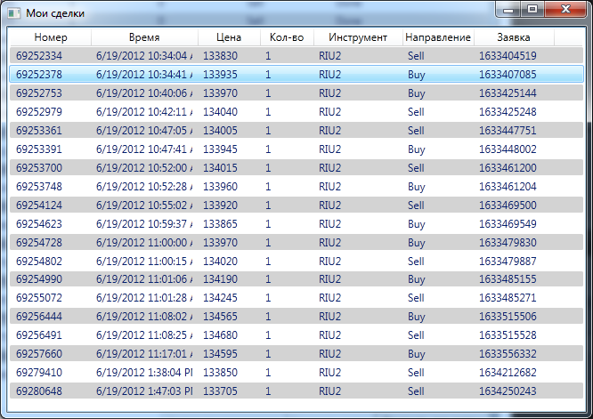Image resolution: width=593 pixels, height=419 pixels.
Task: Select trade number 69253391
Action: coord(39,149)
